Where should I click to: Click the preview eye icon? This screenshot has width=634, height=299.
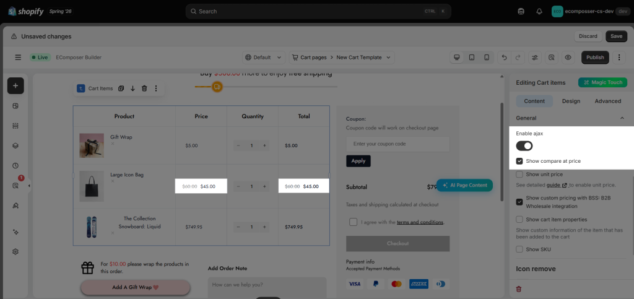(x=568, y=58)
